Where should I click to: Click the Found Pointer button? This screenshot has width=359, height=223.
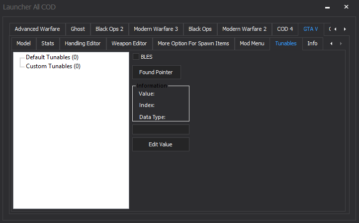[x=156, y=72]
